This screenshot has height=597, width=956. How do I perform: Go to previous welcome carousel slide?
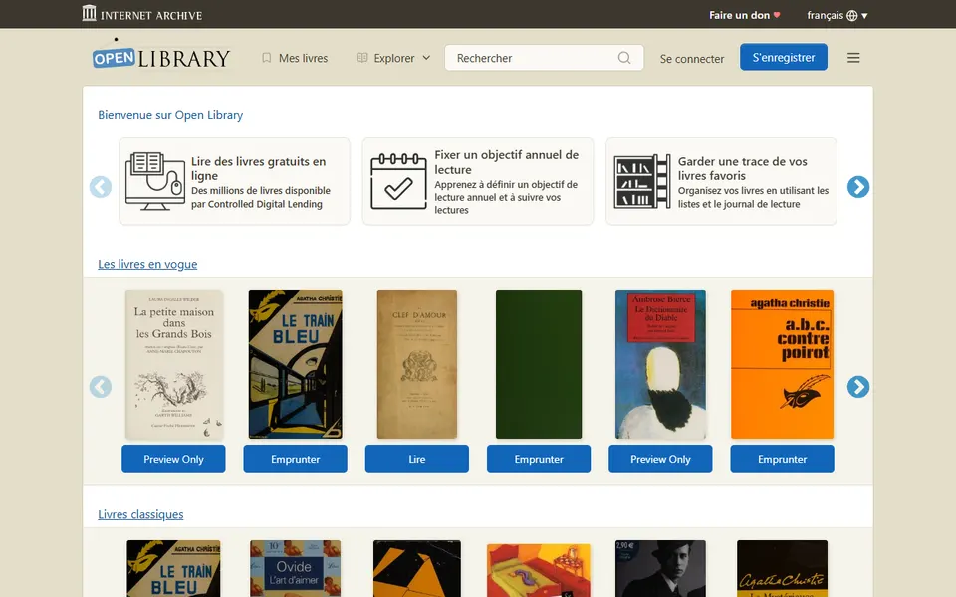tap(101, 186)
